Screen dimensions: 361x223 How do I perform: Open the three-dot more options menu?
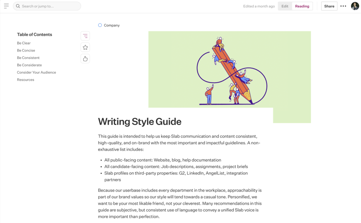pos(343,6)
